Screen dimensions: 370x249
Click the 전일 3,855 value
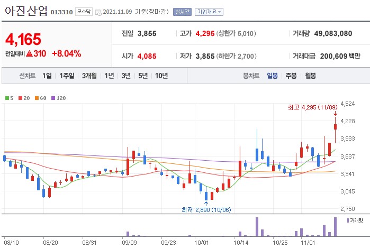(147, 33)
